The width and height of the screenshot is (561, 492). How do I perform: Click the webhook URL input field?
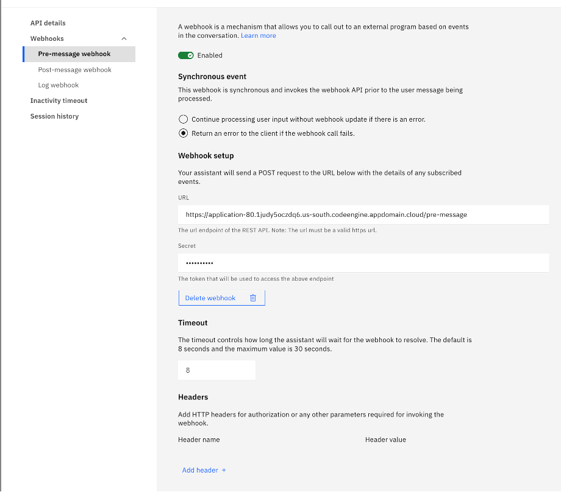click(363, 214)
